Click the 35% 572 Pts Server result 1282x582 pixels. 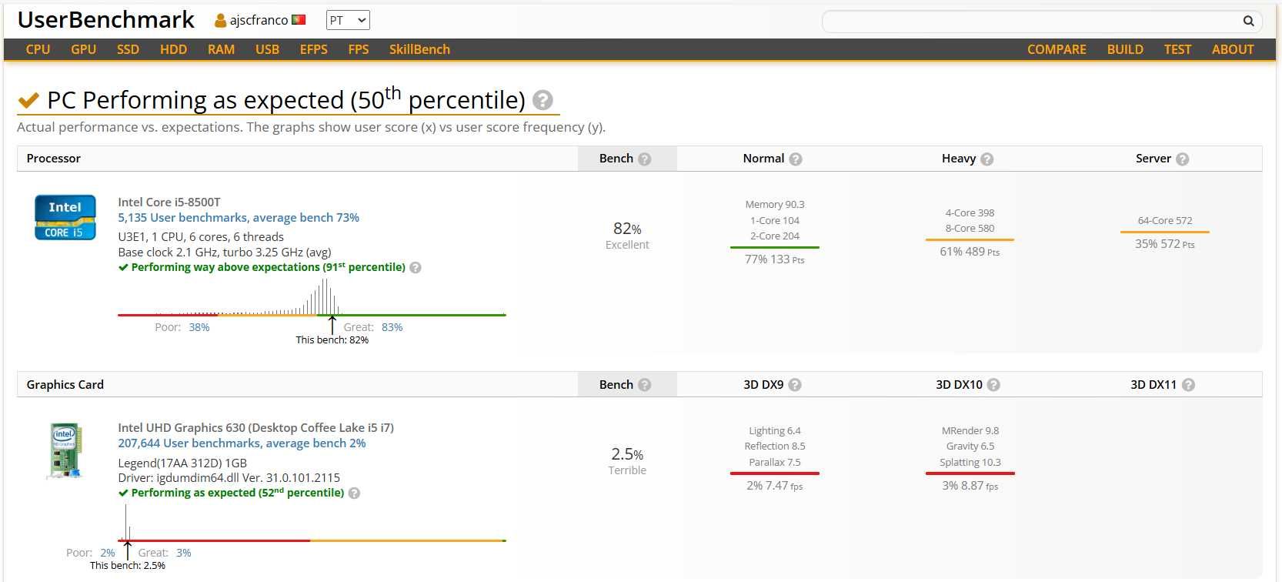click(x=1165, y=244)
